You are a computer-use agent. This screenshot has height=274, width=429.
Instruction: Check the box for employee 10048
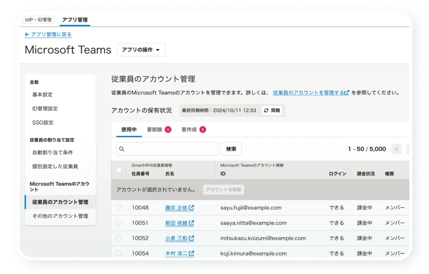[x=119, y=208]
